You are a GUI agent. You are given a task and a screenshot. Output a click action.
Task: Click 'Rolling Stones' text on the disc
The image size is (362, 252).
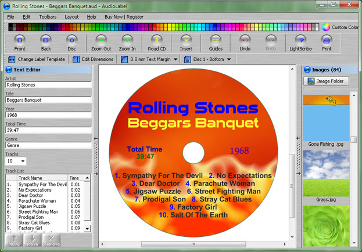pos(193,108)
